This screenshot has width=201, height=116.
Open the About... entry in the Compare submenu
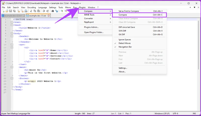click(x=139, y=72)
